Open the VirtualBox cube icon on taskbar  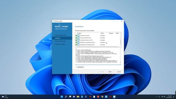[86, 97]
